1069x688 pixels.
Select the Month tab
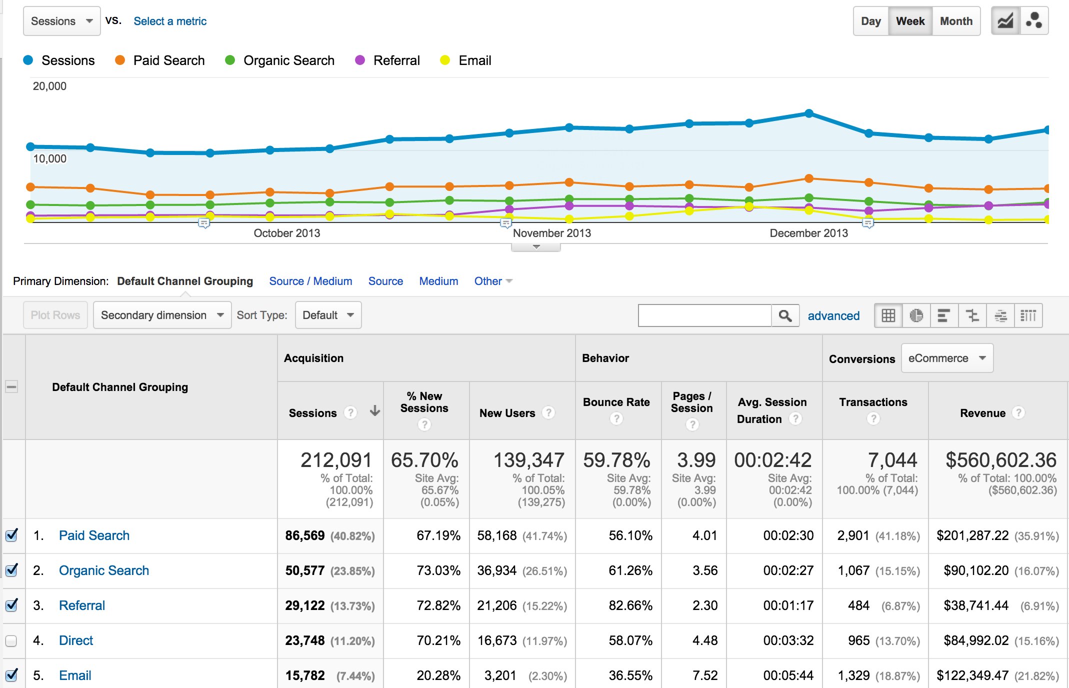[953, 21]
